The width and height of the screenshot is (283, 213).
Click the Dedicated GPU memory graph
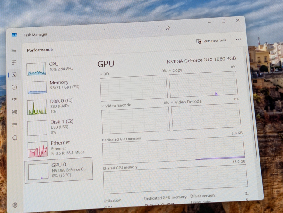point(174,150)
